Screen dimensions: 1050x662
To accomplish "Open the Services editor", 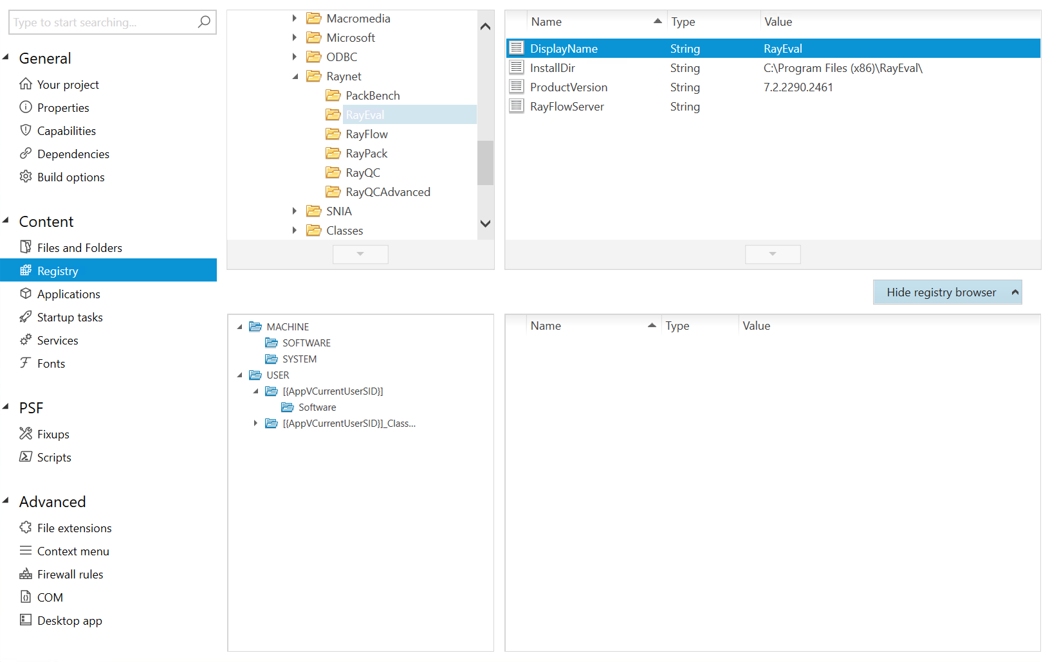I will pos(57,340).
